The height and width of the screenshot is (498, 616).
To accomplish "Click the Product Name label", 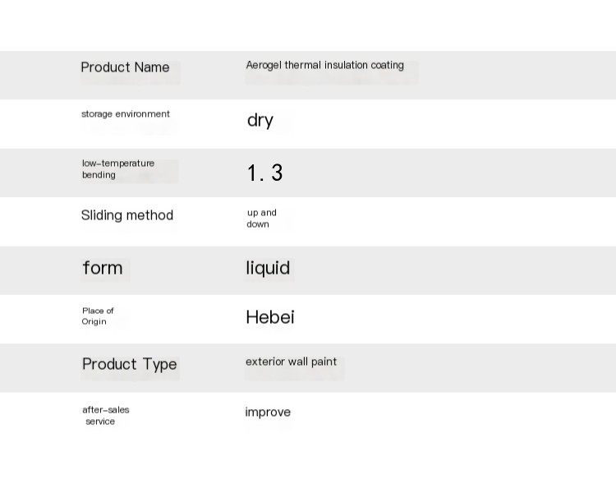I will [x=125, y=67].
